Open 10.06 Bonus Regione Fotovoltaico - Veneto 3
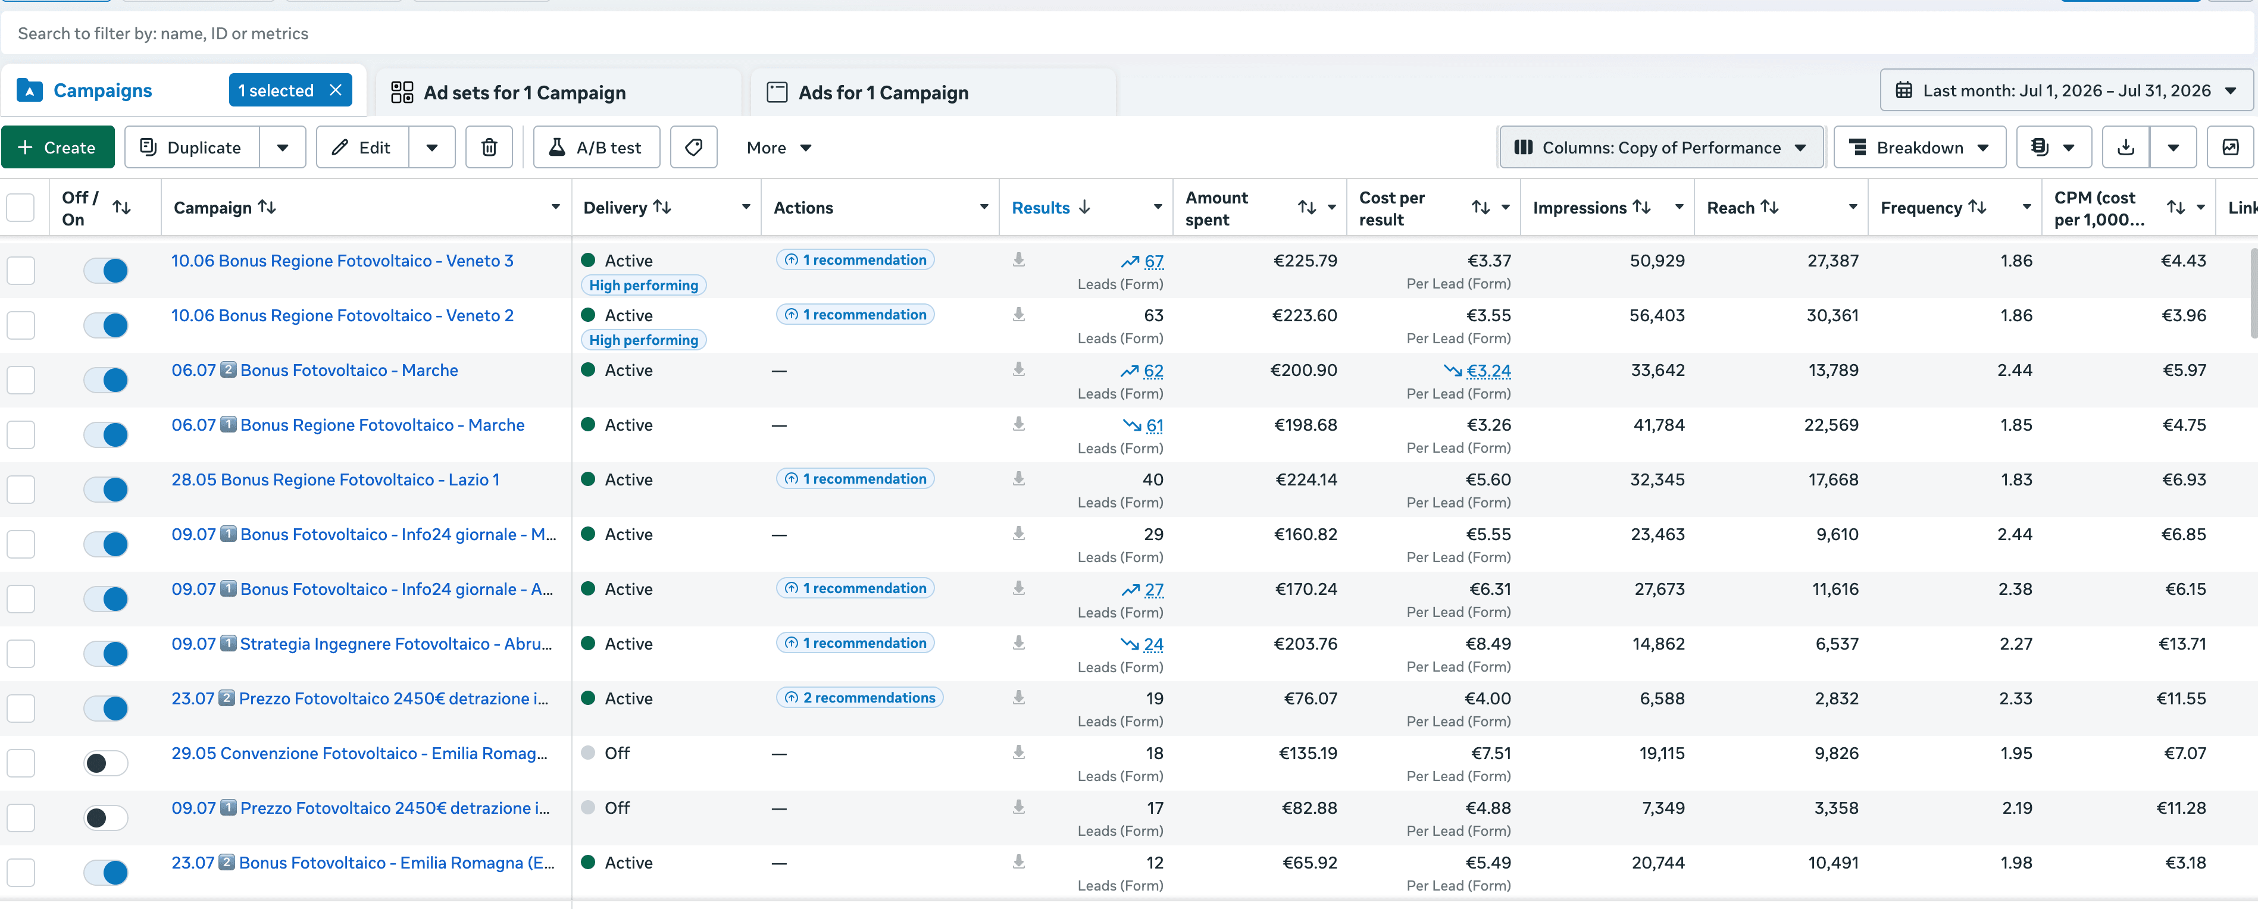The image size is (2258, 909). [342, 261]
